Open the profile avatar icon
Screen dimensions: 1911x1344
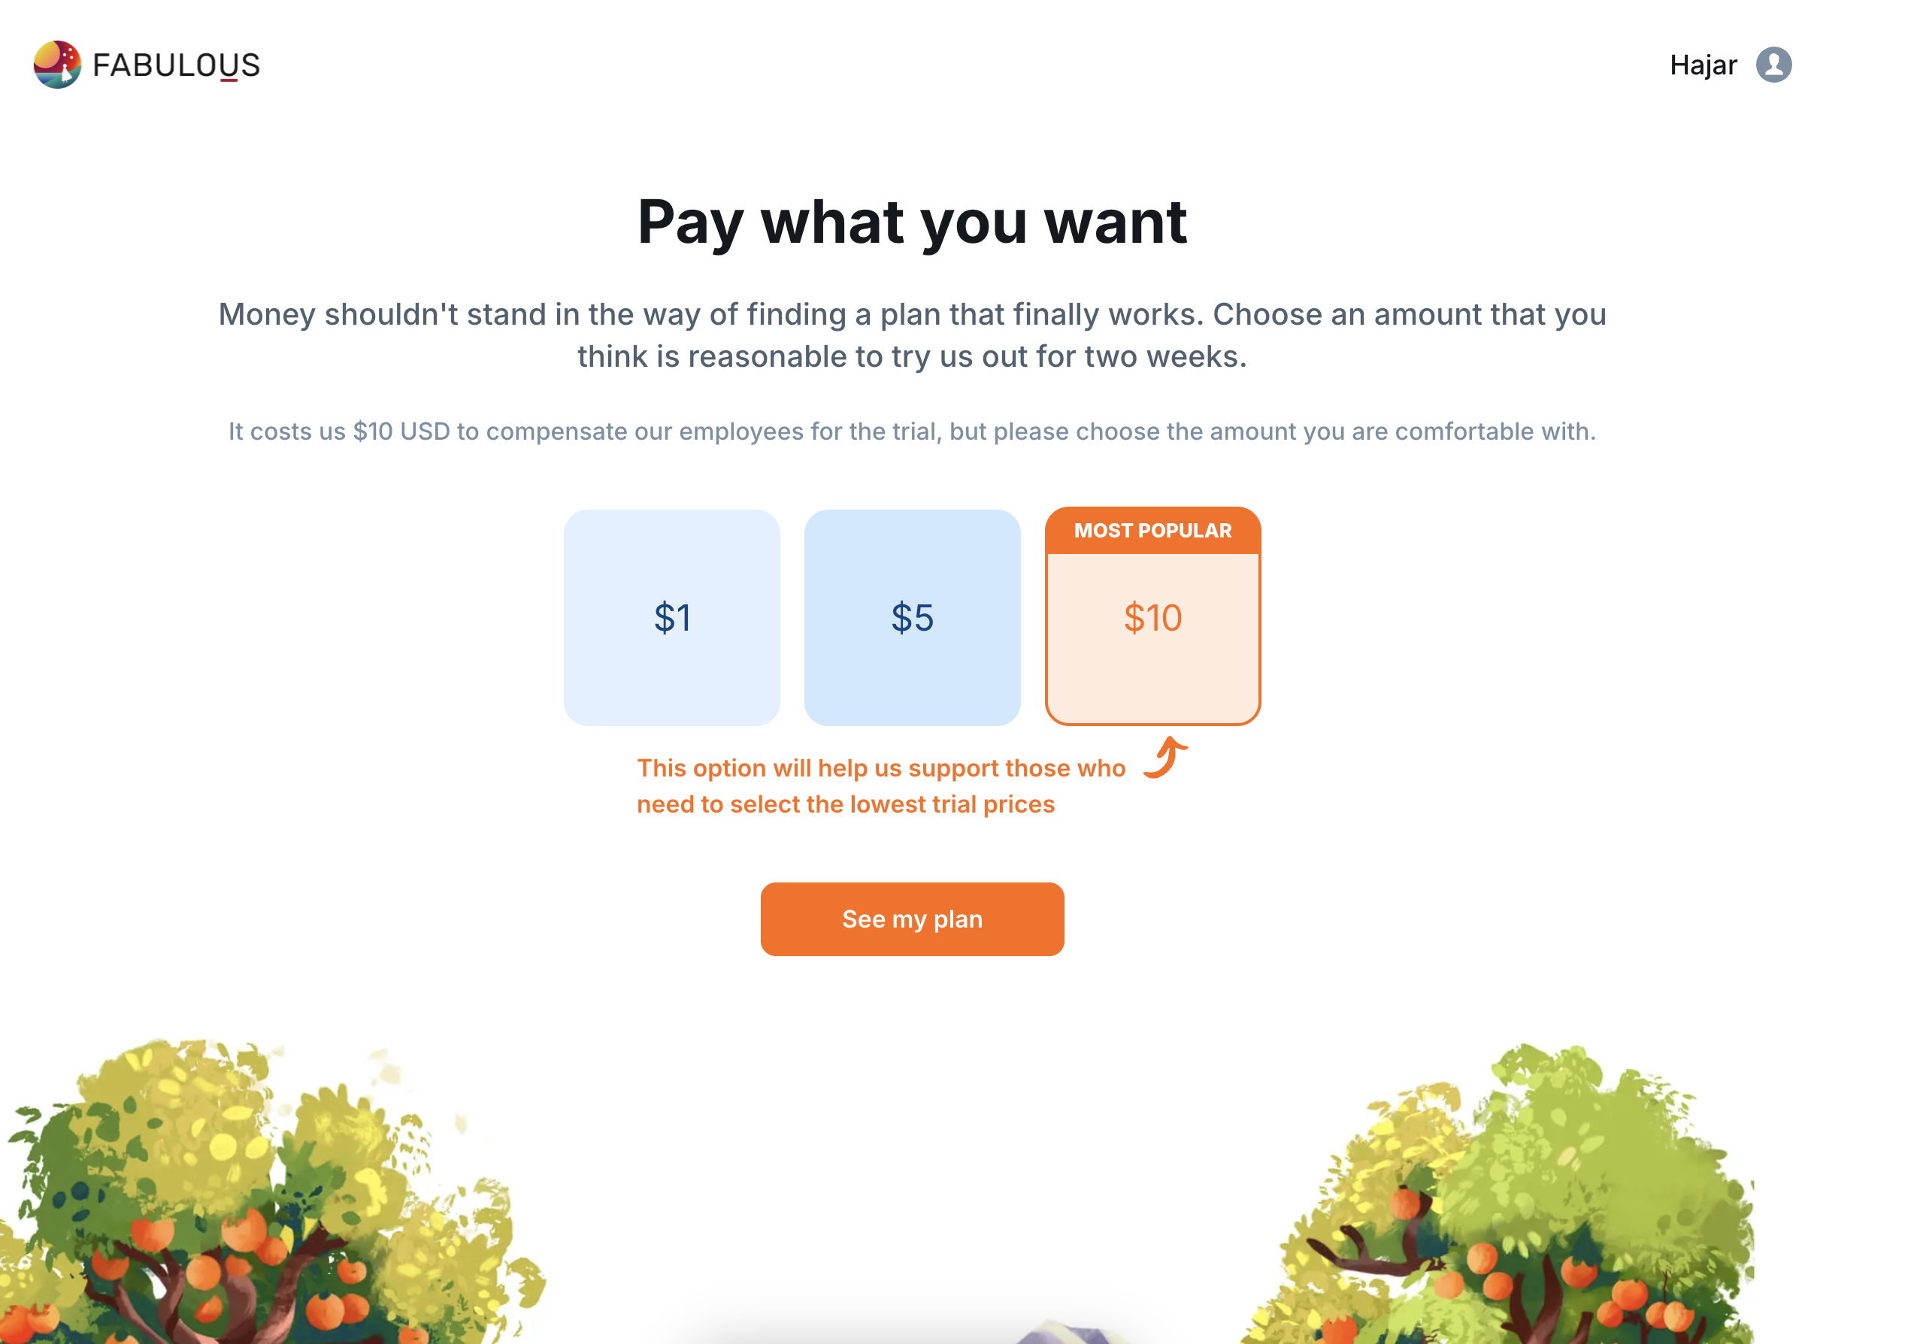pyautogui.click(x=1773, y=65)
